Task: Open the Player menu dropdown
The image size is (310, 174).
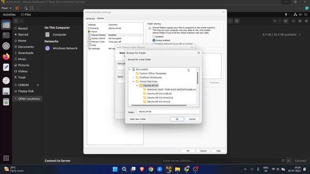Action: [6, 8]
